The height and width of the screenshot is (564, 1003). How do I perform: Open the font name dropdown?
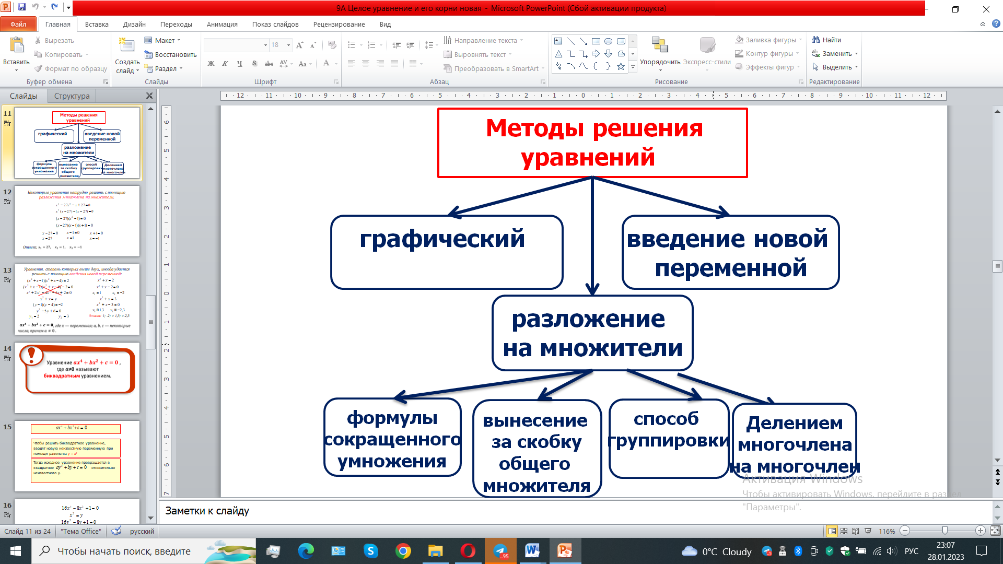click(265, 45)
